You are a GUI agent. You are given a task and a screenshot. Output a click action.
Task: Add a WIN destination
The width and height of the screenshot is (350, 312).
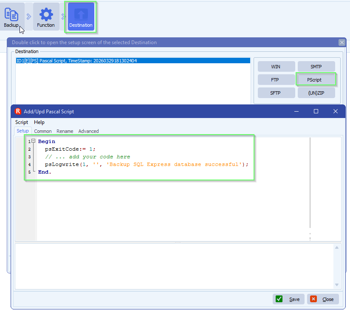tap(276, 67)
